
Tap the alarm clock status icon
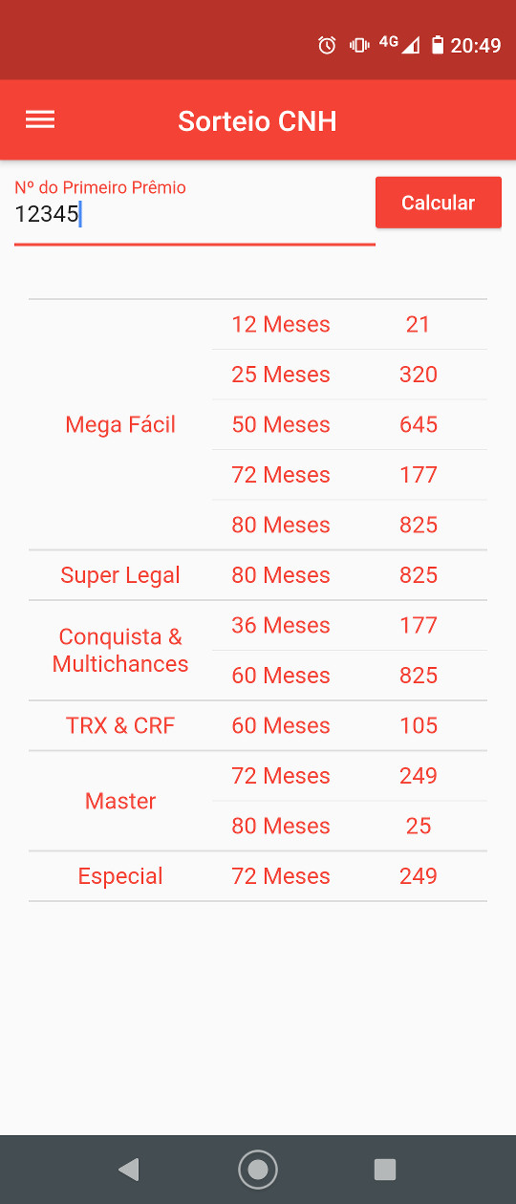tap(327, 45)
